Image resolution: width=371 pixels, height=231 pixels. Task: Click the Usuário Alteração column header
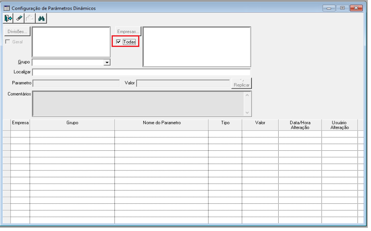[x=340, y=125]
